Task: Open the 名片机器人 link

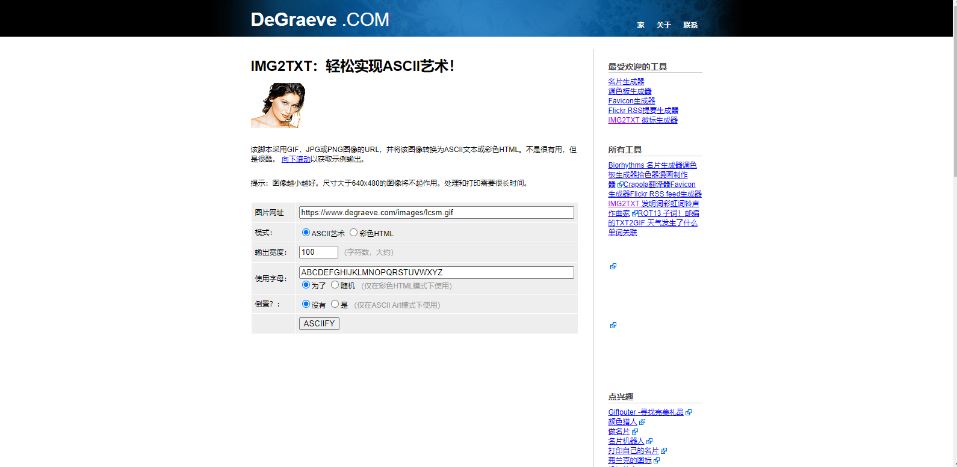Action: tap(626, 441)
